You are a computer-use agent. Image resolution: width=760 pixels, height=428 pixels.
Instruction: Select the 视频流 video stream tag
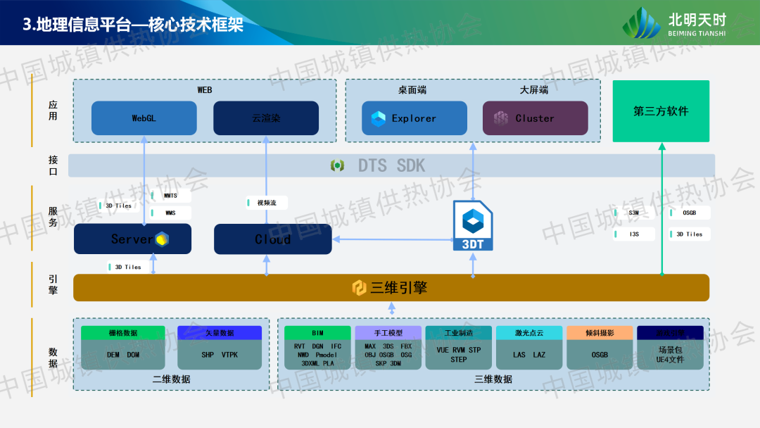click(267, 203)
